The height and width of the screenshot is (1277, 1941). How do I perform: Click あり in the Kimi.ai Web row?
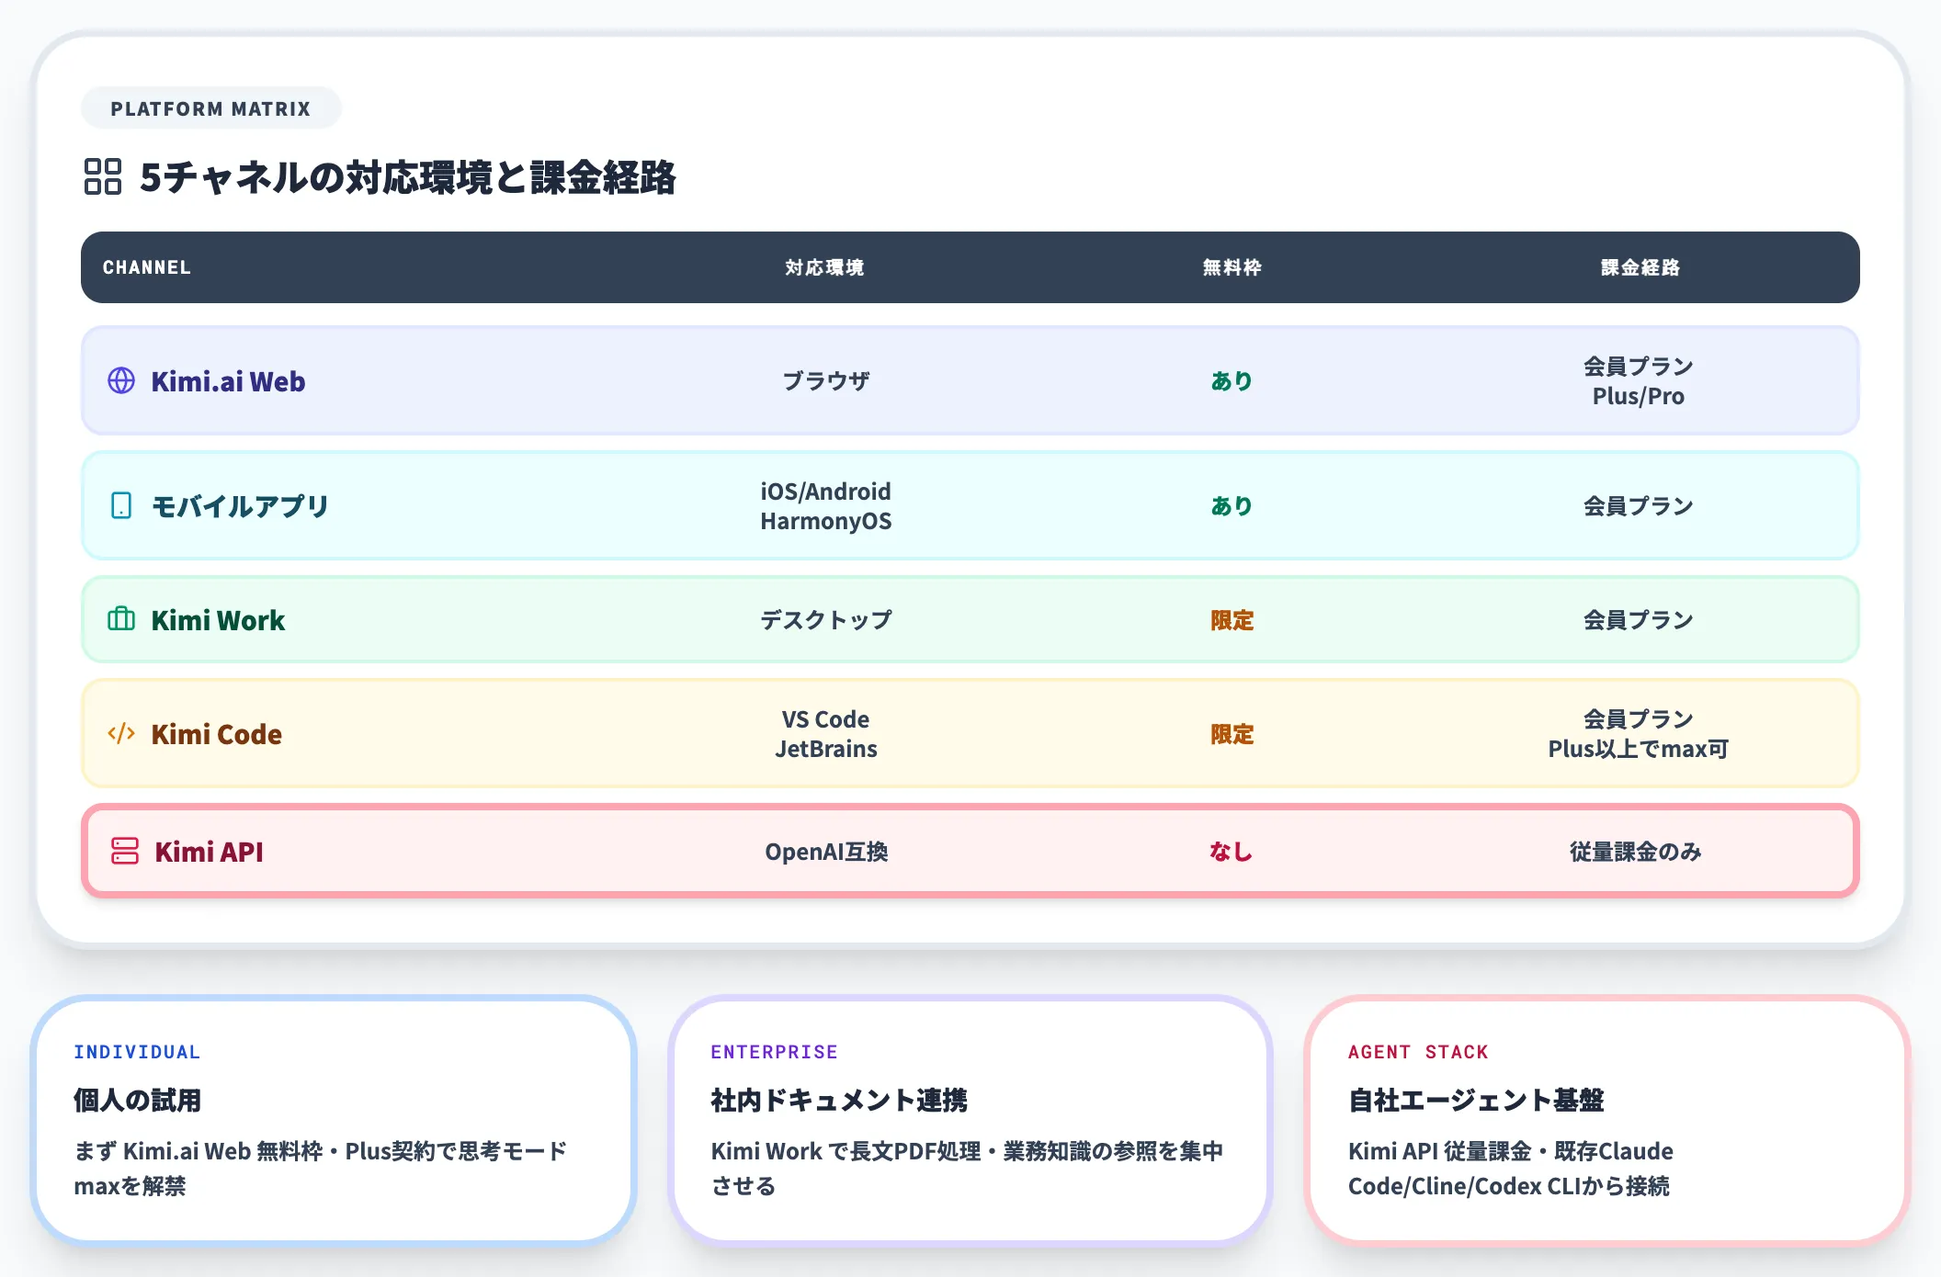[1232, 380]
